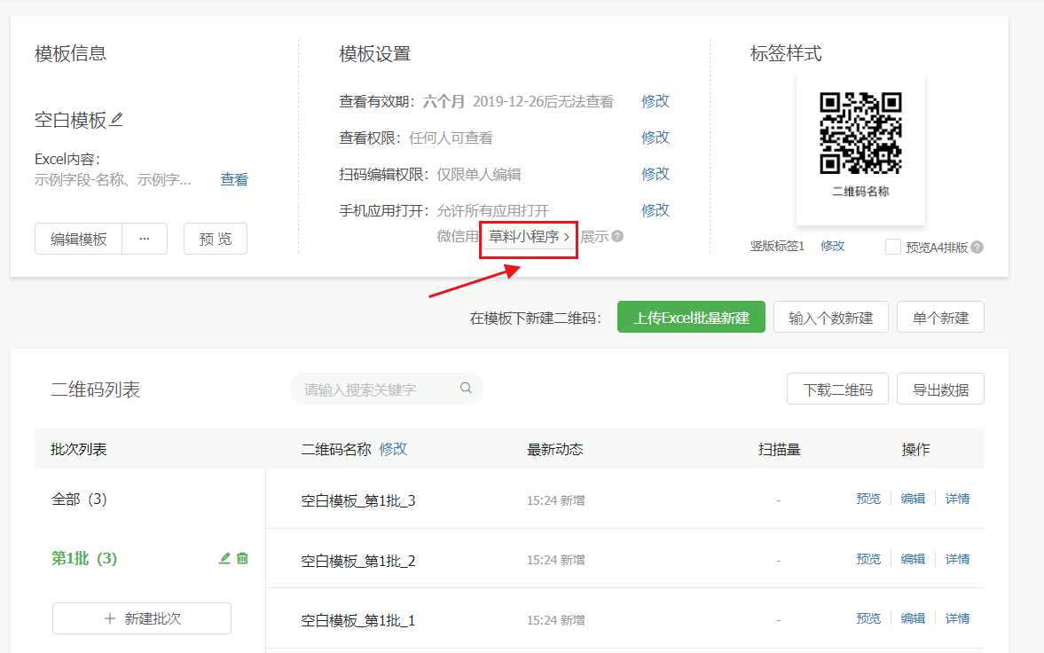This screenshot has width=1044, height=653.
Task: Click 下载二维码 button
Action: (837, 389)
